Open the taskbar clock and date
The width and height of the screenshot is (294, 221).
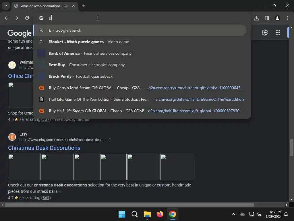tap(274, 214)
